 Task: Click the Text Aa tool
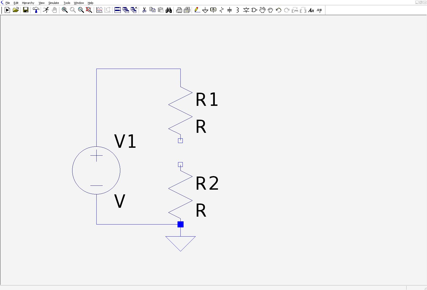pyautogui.click(x=311, y=10)
